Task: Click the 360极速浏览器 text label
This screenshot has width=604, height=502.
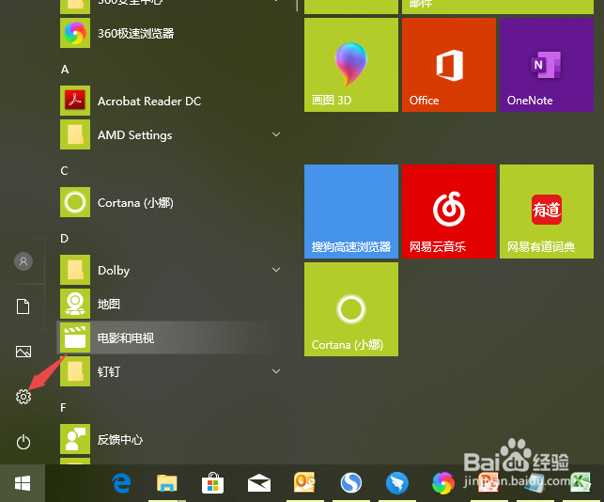Action: 135,34
